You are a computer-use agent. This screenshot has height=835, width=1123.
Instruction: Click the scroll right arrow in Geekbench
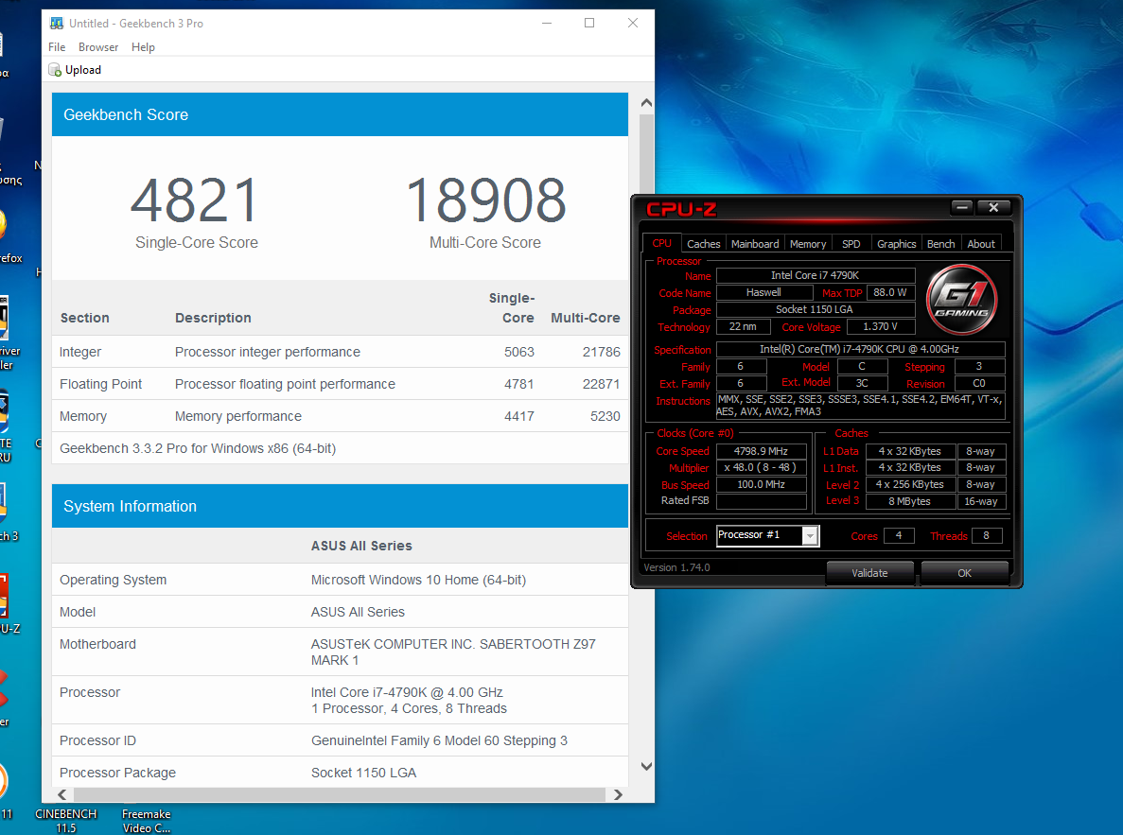pyautogui.click(x=618, y=795)
